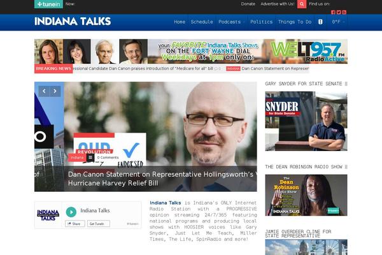This screenshot has height=255, width=382.
Task: Click Advertise with Us! link
Action: tap(277, 4)
